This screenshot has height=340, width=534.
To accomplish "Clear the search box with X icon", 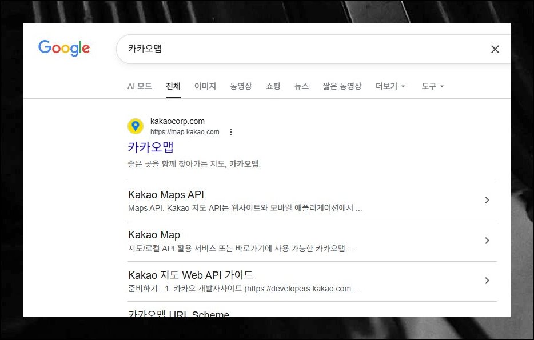I will coord(495,49).
